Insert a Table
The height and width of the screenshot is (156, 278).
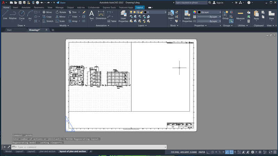[112, 21]
